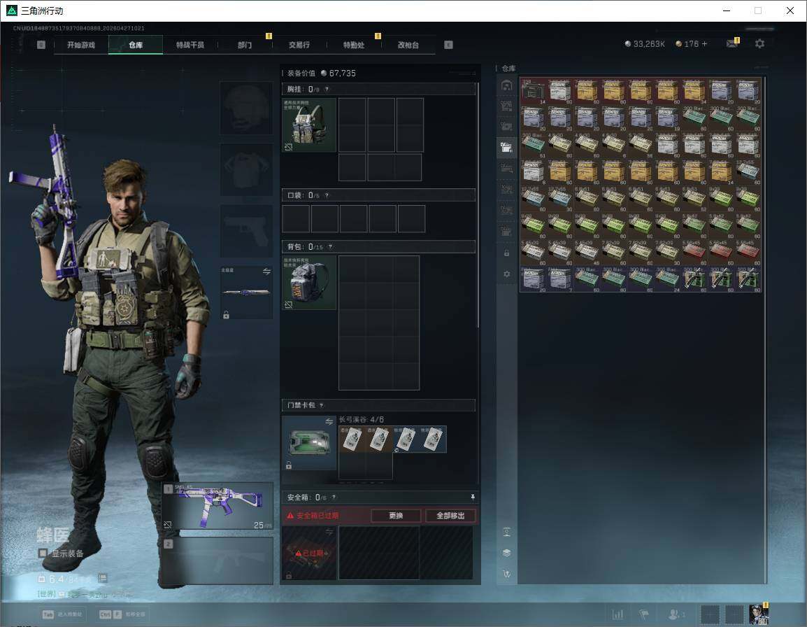Open warehouse sidebar gear settings
Viewport: 807px width, 627px height.
click(x=506, y=274)
